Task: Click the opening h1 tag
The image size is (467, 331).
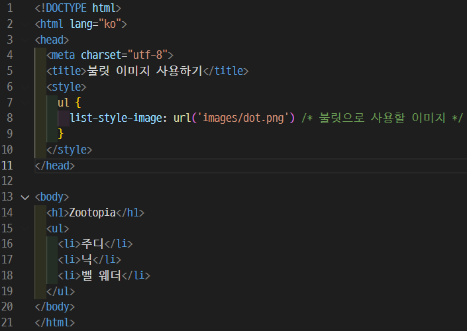Action: [x=58, y=213]
